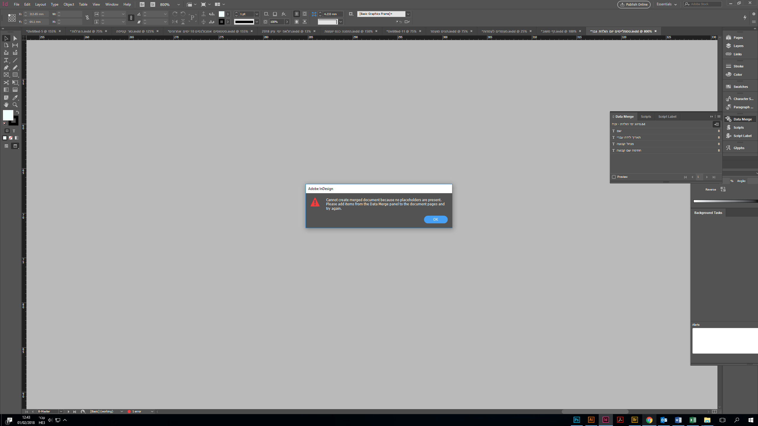Image resolution: width=758 pixels, height=426 pixels.
Task: Open the Object menu
Action: coord(69,4)
